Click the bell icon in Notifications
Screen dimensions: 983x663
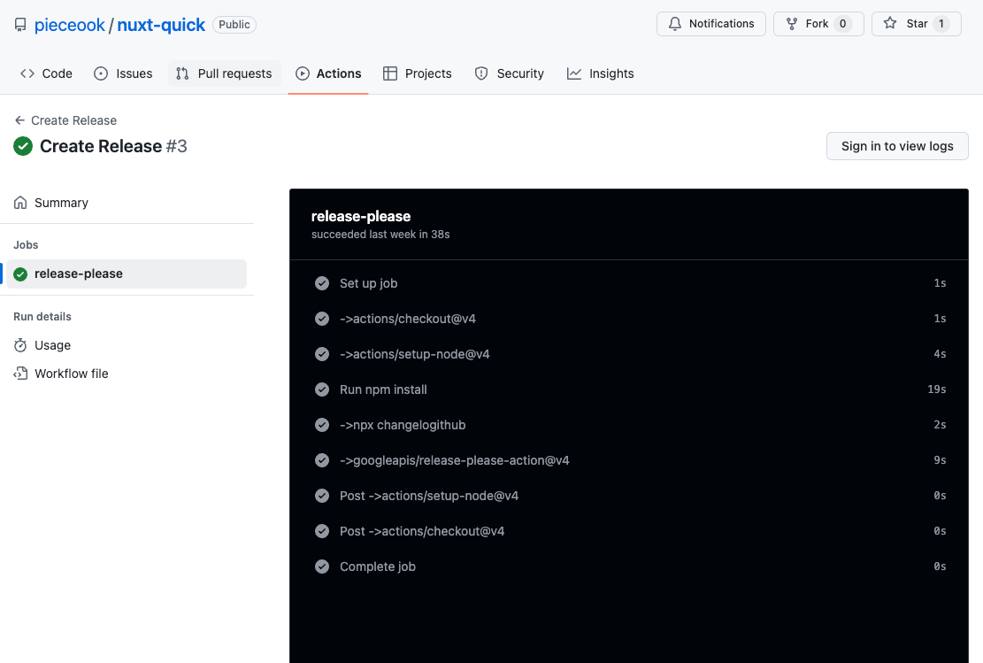click(x=675, y=24)
